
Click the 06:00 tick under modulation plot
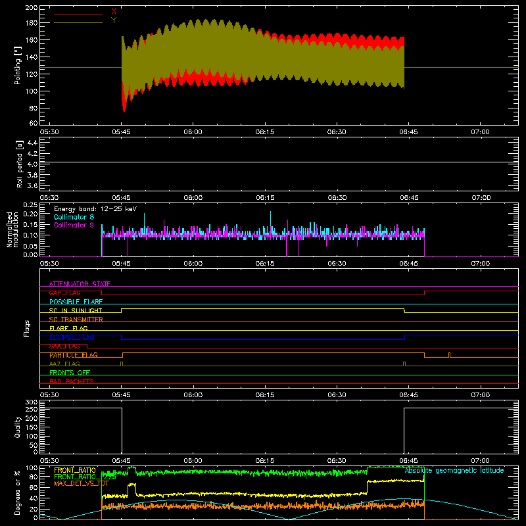point(193,264)
